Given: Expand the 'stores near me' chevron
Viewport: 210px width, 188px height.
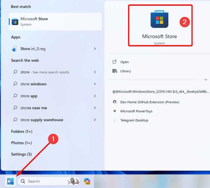Looking at the screenshot, I should click(x=95, y=108).
